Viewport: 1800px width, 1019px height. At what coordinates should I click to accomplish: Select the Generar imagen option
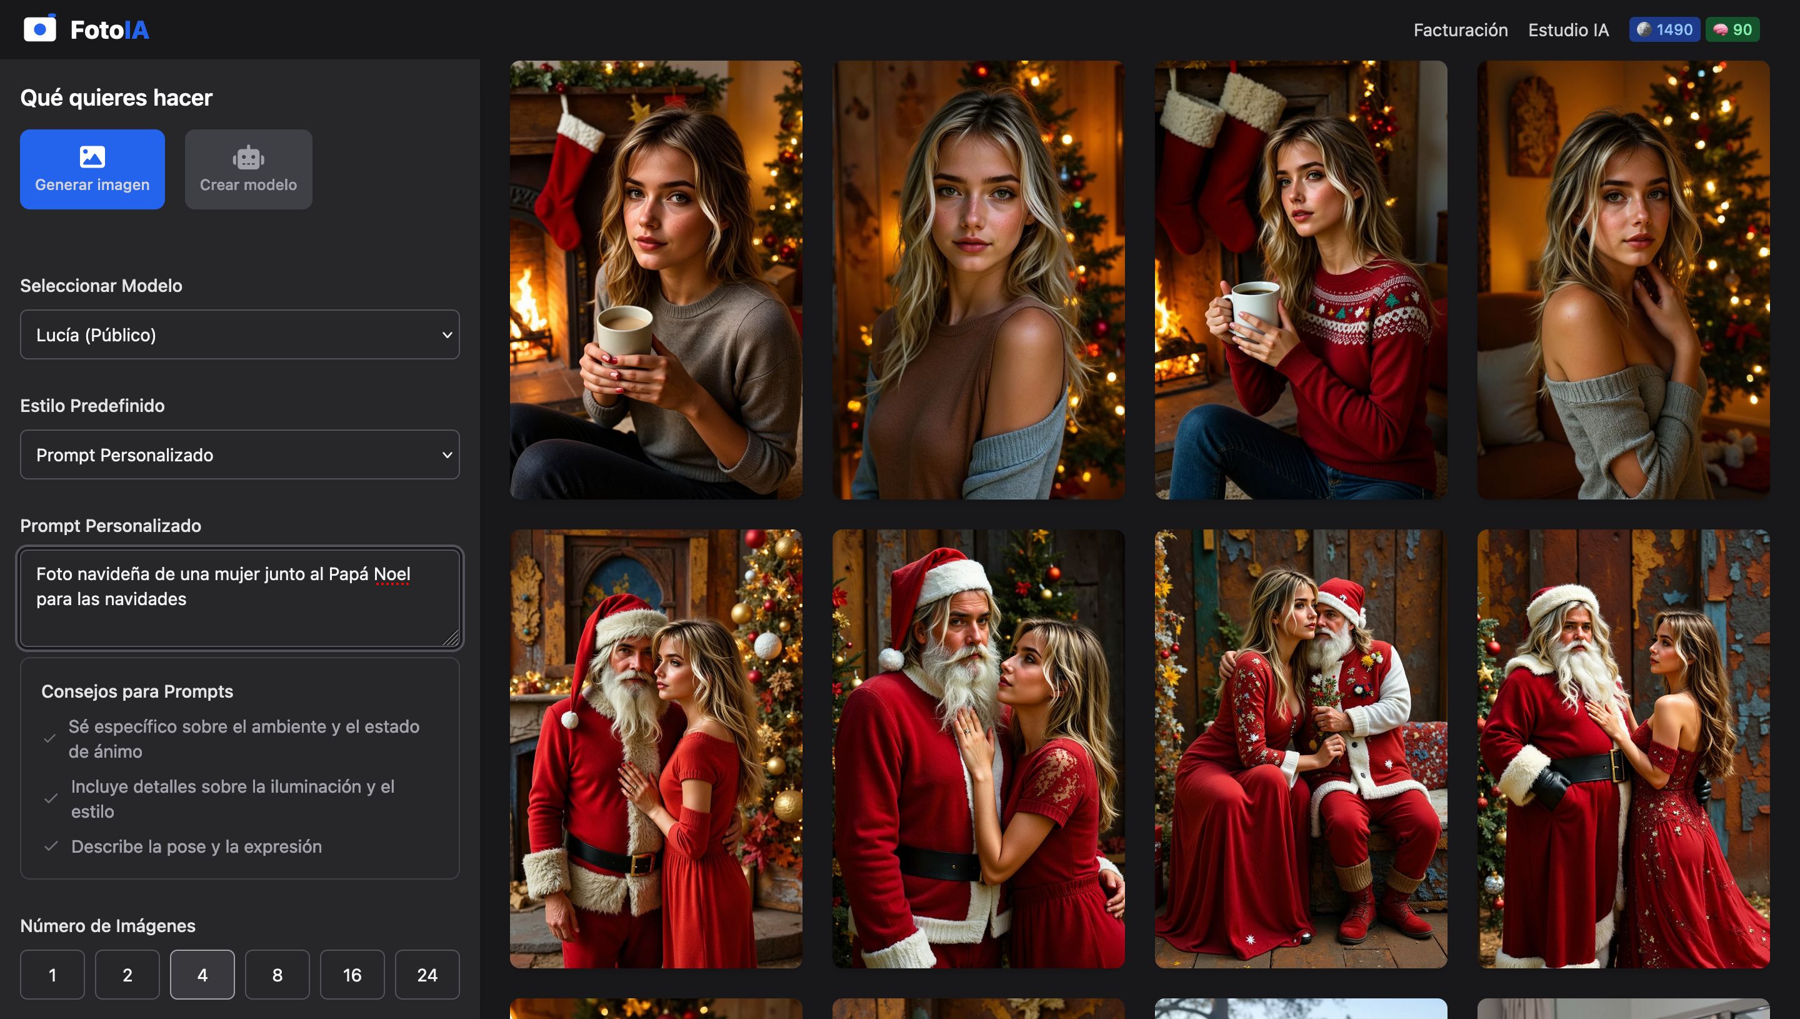92,169
